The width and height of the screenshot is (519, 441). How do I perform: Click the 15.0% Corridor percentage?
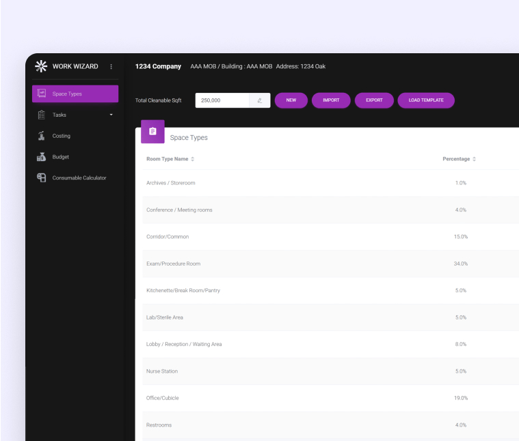[461, 237]
